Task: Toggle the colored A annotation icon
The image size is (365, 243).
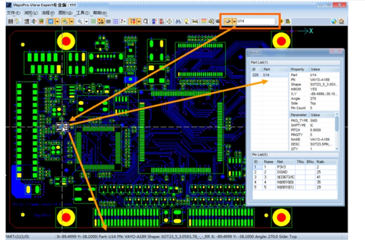Action: coord(101,21)
